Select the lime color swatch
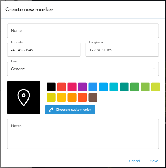 (156, 87)
